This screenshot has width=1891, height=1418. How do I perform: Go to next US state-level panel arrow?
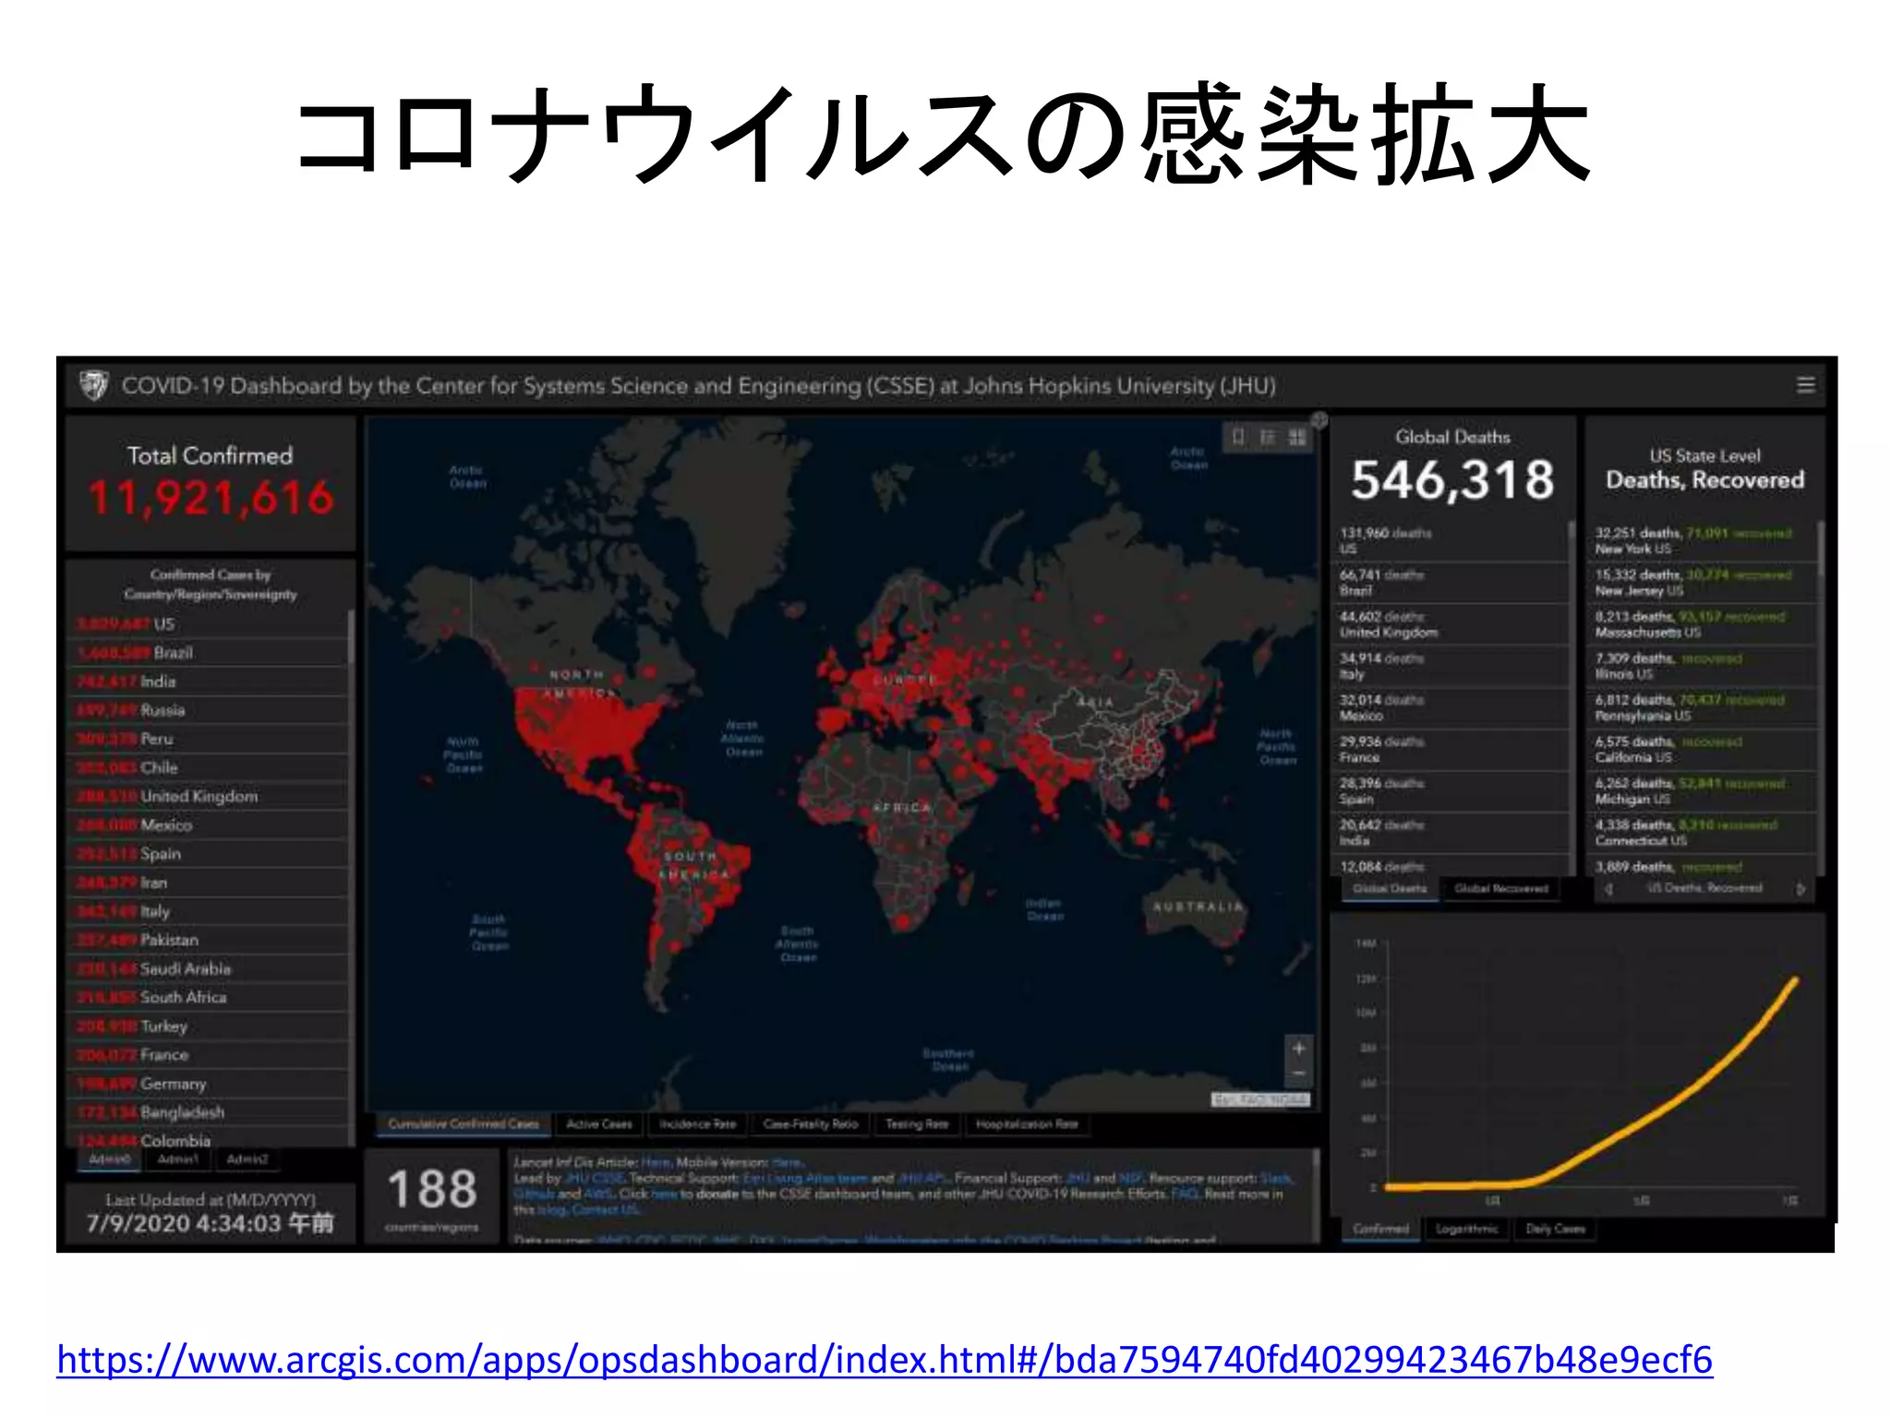1800,889
